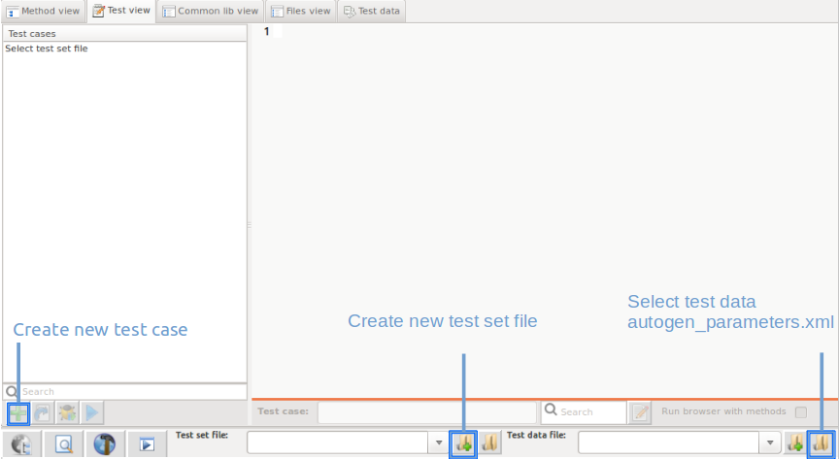The height and width of the screenshot is (459, 839).
Task: Click the bug debug test case icon
Action: pyautogui.click(x=67, y=413)
